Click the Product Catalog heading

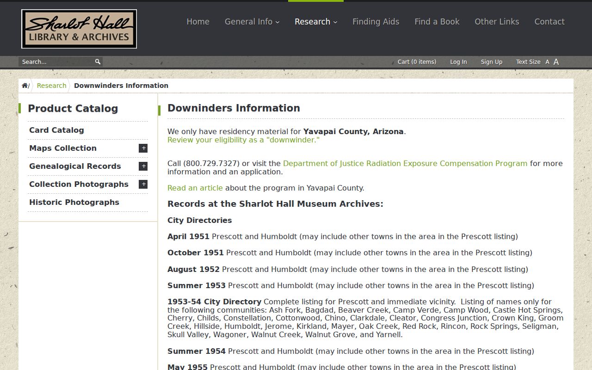[x=73, y=109]
